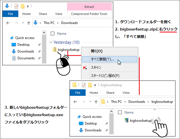The width and height of the screenshot is (180, 139).
Task: Choose すべて展開(T)... from context menu
Action: coord(110,59)
